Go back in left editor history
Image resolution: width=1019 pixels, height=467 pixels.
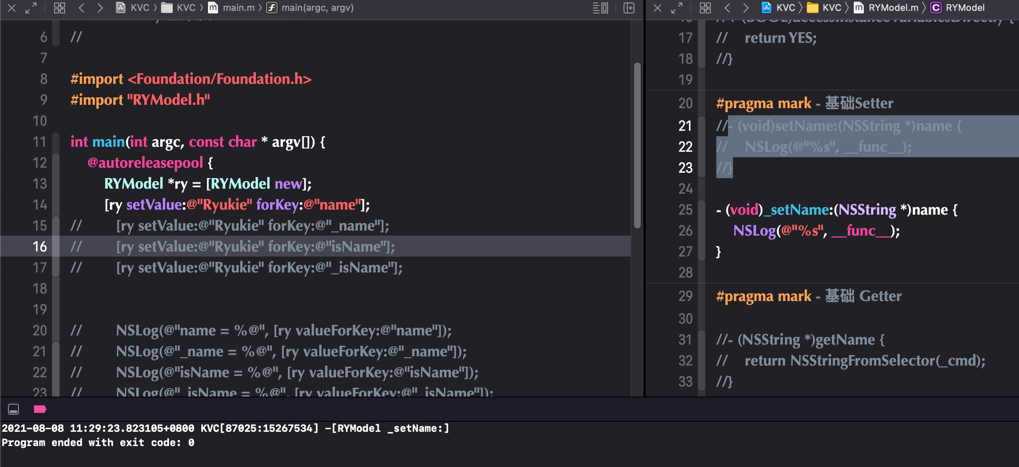pyautogui.click(x=82, y=8)
